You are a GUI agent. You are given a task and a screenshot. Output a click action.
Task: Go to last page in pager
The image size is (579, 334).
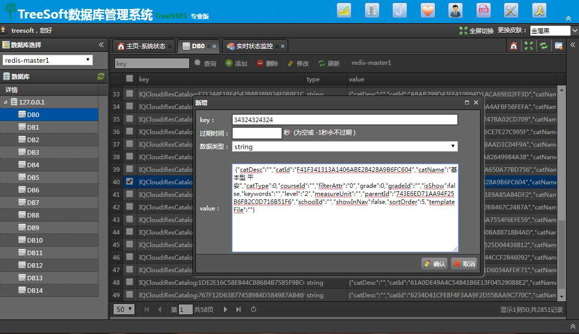239,309
